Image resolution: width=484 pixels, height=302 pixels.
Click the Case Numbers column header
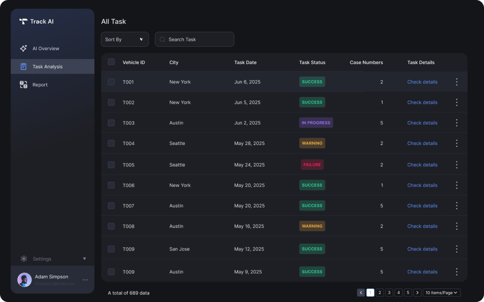(x=366, y=62)
